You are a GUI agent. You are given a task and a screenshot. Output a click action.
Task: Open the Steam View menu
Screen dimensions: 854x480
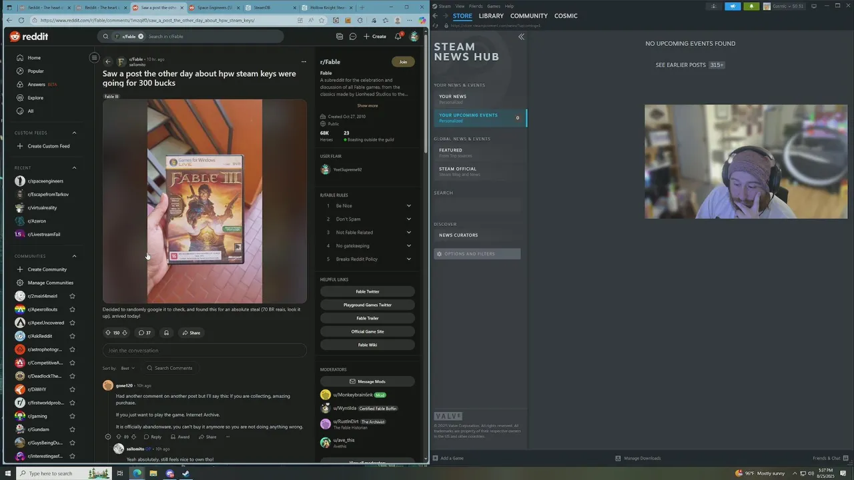[x=460, y=6]
